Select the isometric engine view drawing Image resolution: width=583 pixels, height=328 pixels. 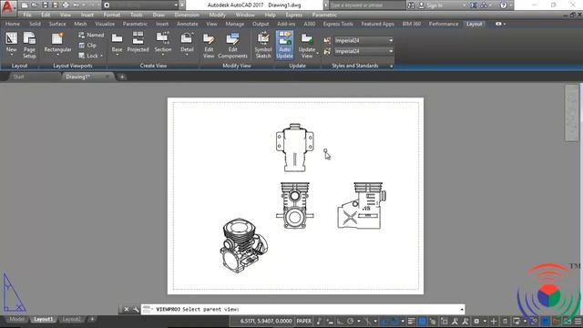(244, 245)
